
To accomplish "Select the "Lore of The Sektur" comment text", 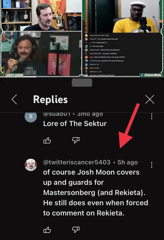I will tap(75, 123).
